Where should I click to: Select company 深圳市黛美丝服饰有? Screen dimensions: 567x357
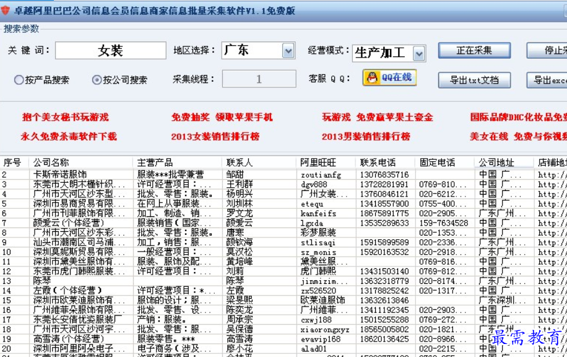pos(79,262)
